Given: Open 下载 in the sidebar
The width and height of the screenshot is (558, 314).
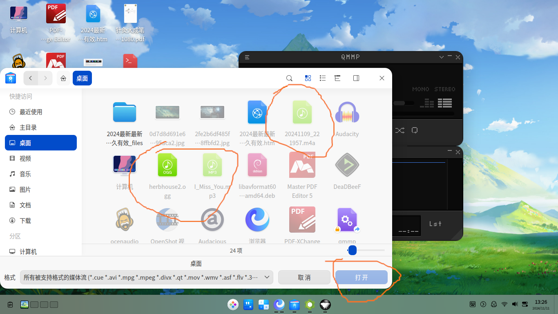Looking at the screenshot, I should pyautogui.click(x=41, y=221).
